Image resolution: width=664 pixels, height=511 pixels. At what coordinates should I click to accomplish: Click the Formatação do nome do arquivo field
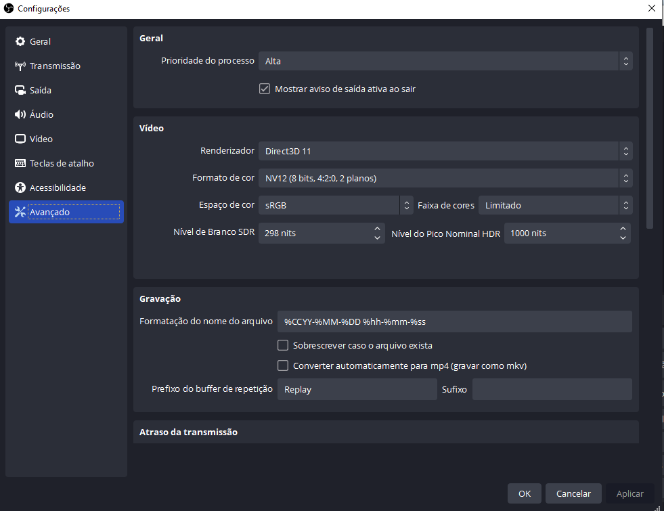click(455, 321)
